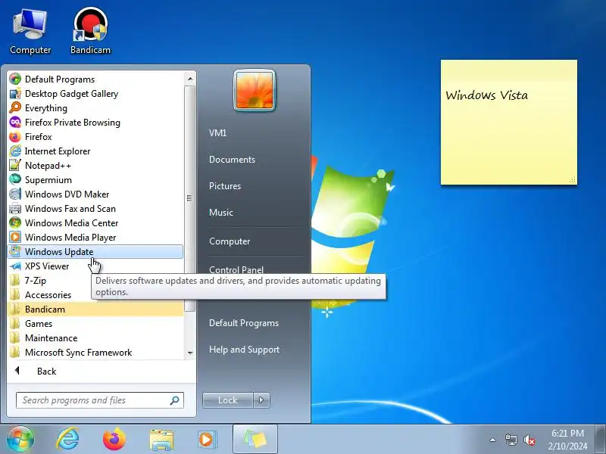
Task: Open Default Programs in right pane
Action: coord(244,323)
